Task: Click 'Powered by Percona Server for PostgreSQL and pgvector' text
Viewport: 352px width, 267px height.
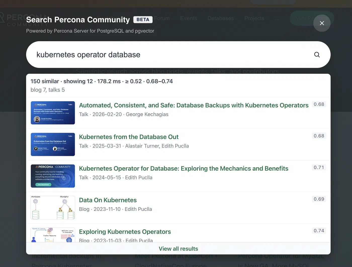Action: coord(90,31)
